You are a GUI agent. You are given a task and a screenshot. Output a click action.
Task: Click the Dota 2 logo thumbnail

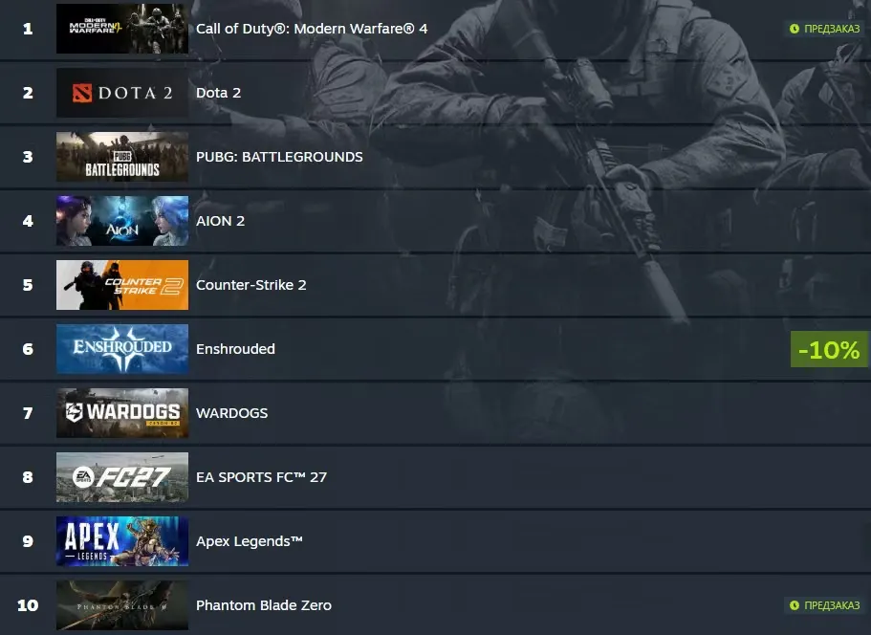tap(122, 93)
